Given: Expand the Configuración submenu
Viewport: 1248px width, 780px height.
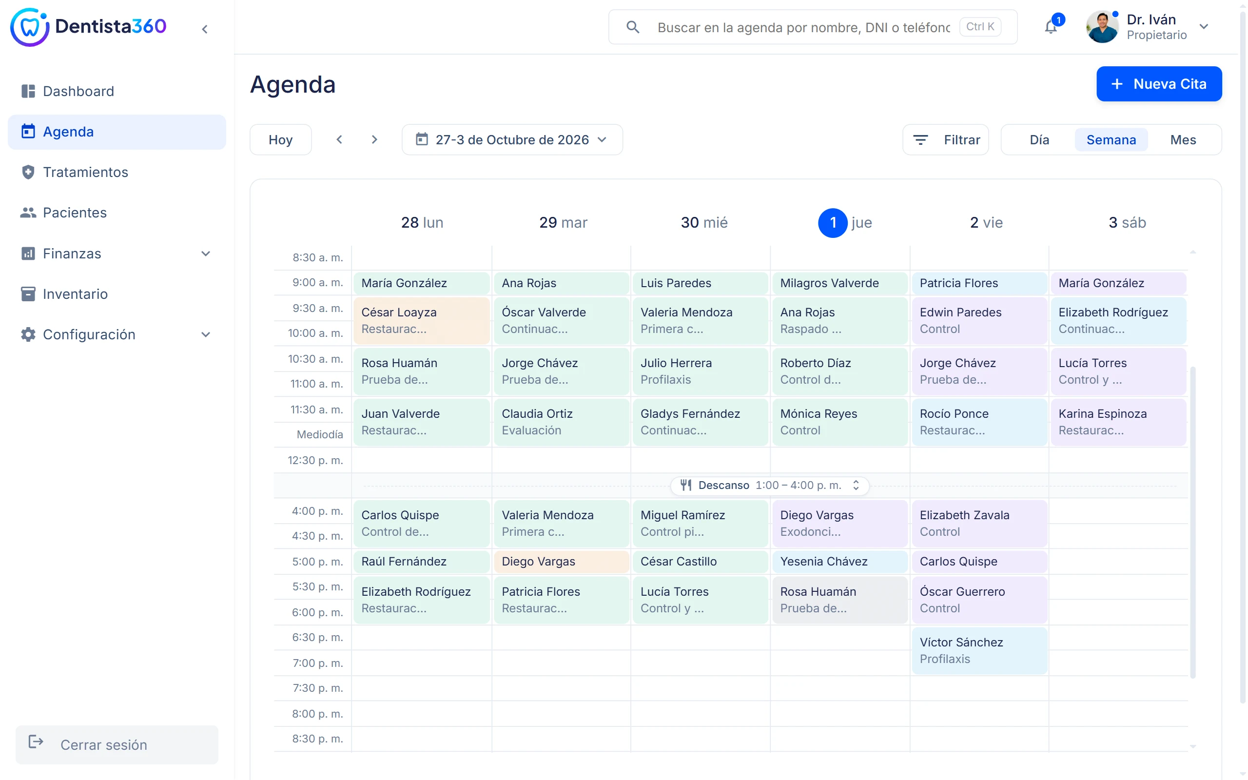Looking at the screenshot, I should [x=206, y=334].
